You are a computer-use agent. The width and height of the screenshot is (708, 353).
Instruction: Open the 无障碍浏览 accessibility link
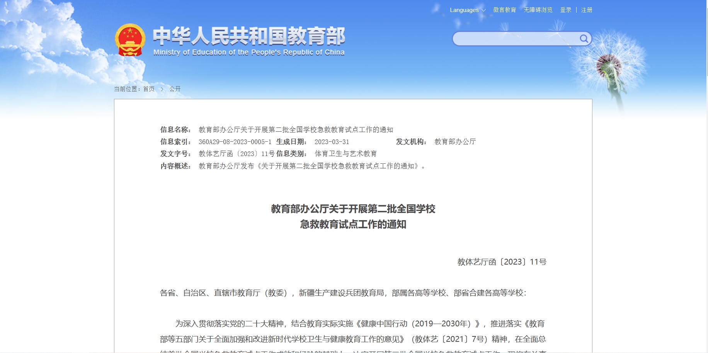tap(538, 10)
